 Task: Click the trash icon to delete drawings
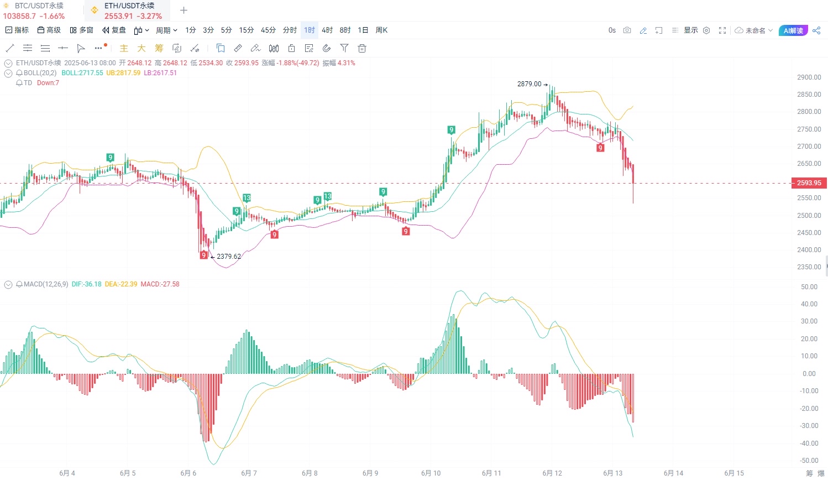(362, 48)
